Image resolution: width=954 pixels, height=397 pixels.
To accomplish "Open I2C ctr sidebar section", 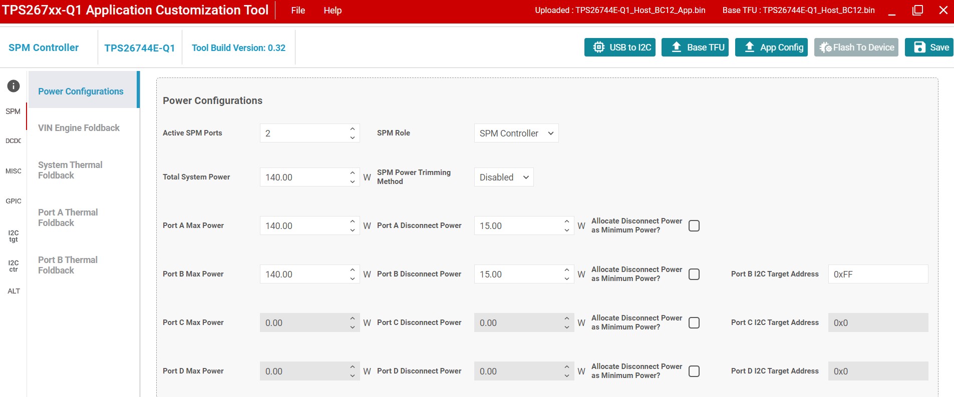I will (13, 266).
